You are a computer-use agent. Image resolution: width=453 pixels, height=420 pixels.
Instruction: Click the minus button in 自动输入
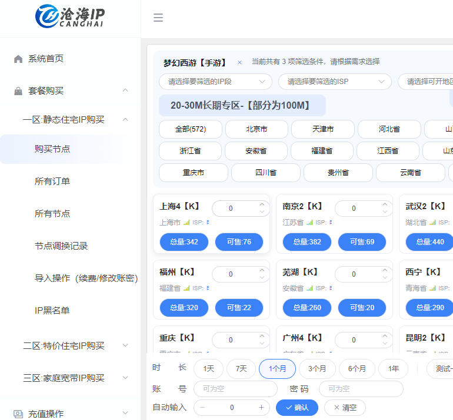202,407
